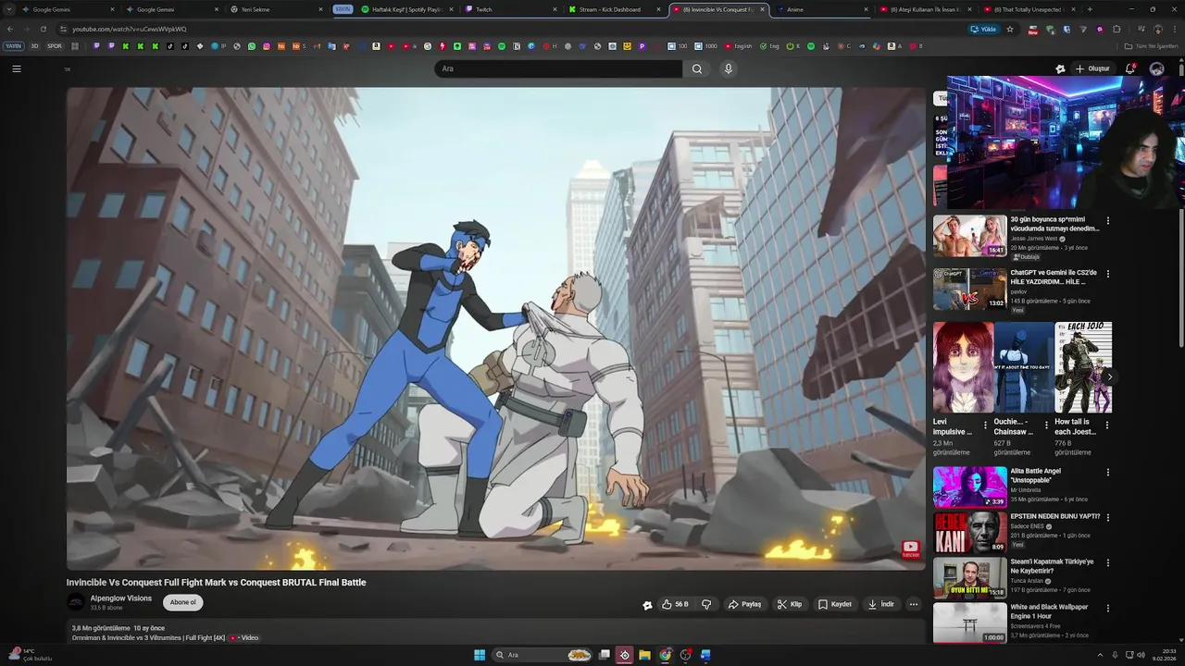Screen dimensions: 1185x666
Task: Open 'Levi impulsive' short thumbnail
Action: [963, 367]
